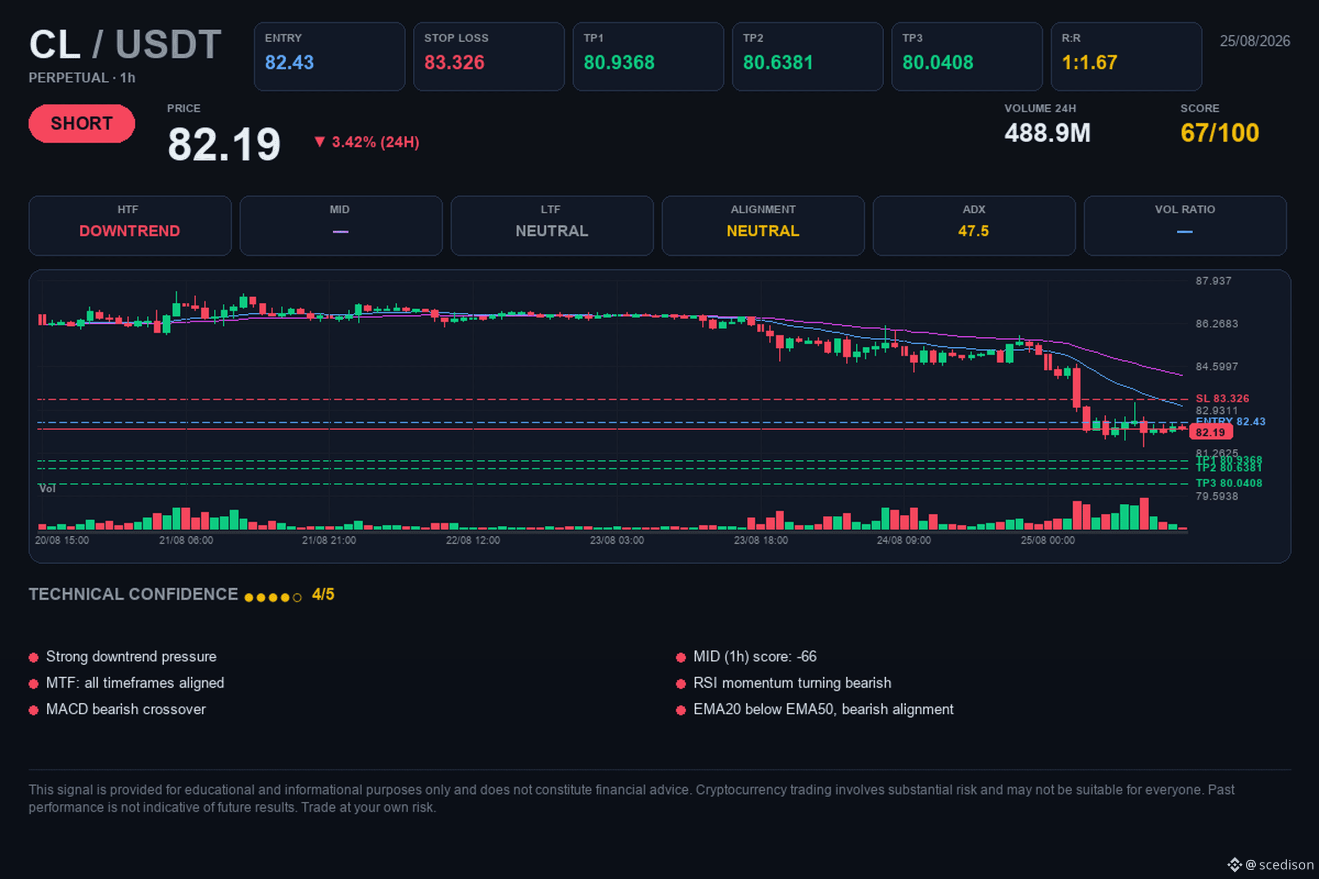Click the TP3 80.0408 chart line label
The width and height of the screenshot is (1319, 879).
[1229, 483]
